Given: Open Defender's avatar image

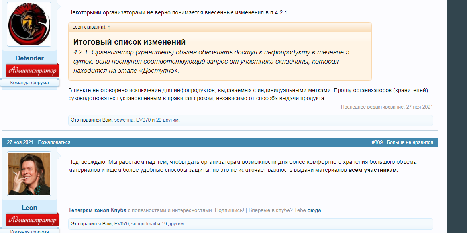Looking at the screenshot, I should tap(29, 24).
